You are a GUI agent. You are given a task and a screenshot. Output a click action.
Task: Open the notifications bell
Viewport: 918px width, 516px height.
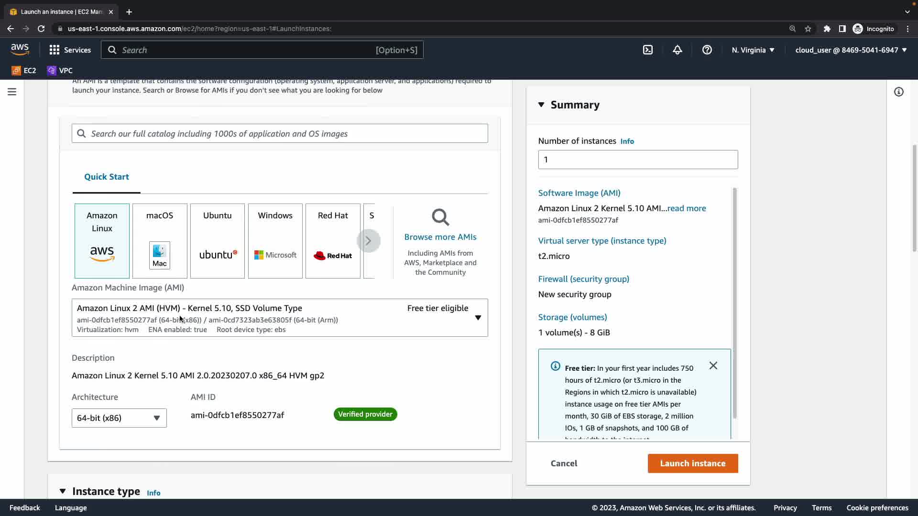pos(677,50)
